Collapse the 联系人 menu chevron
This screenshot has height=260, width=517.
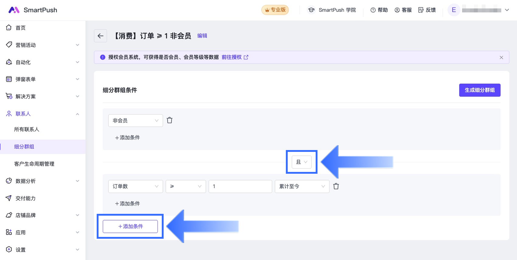(x=78, y=114)
